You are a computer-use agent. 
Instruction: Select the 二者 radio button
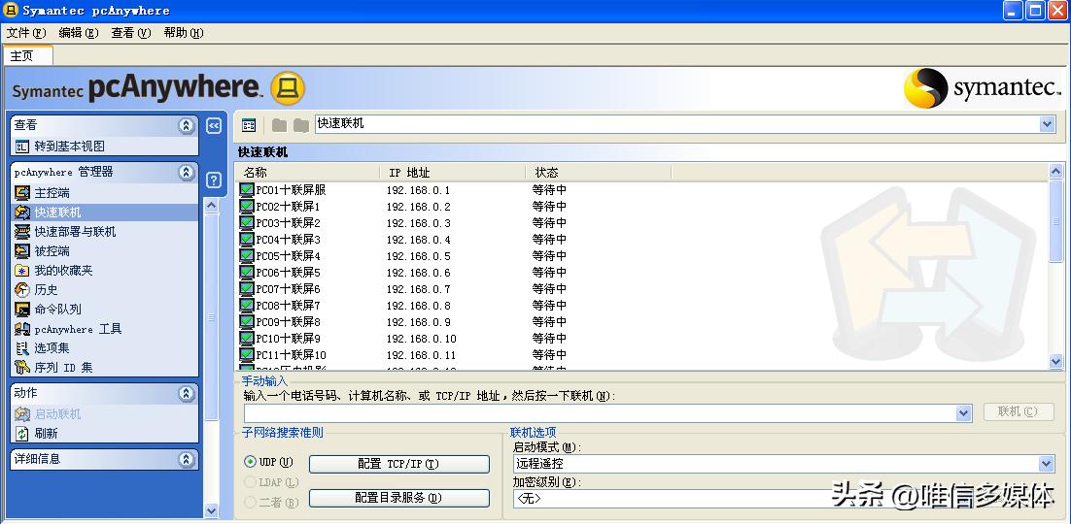coord(251,502)
